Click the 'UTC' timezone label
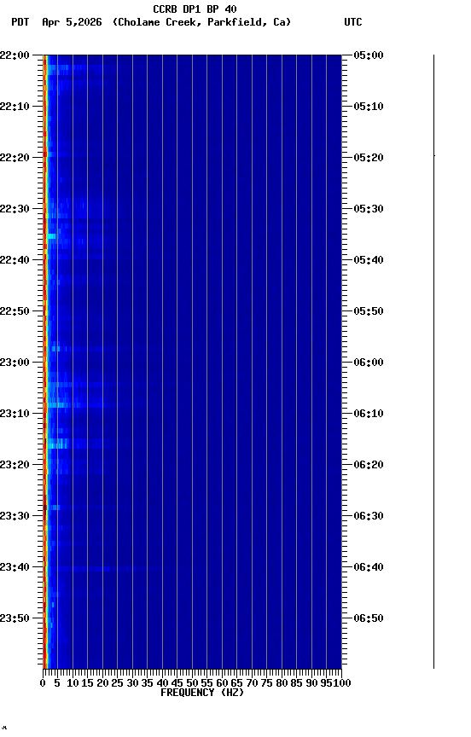This screenshot has height=737, width=471. tap(353, 22)
